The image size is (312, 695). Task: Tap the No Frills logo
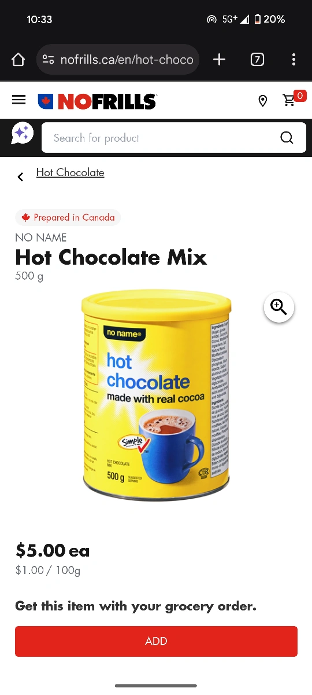(x=97, y=101)
